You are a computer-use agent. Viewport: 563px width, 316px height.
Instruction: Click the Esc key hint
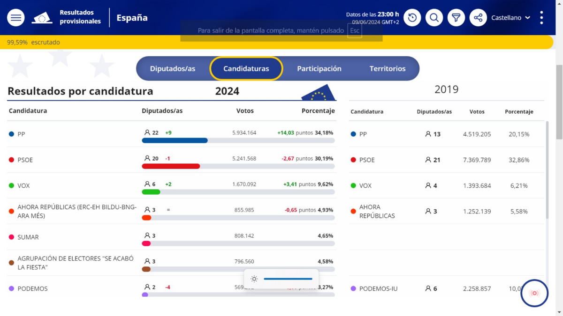pyautogui.click(x=355, y=31)
